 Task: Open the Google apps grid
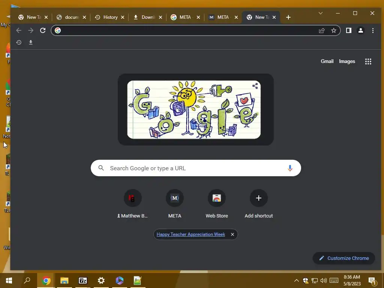(368, 61)
